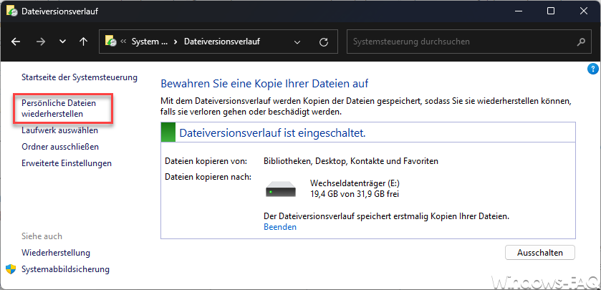Go forward with the right arrow
Viewport: 601px width, 290px height.
(40, 42)
